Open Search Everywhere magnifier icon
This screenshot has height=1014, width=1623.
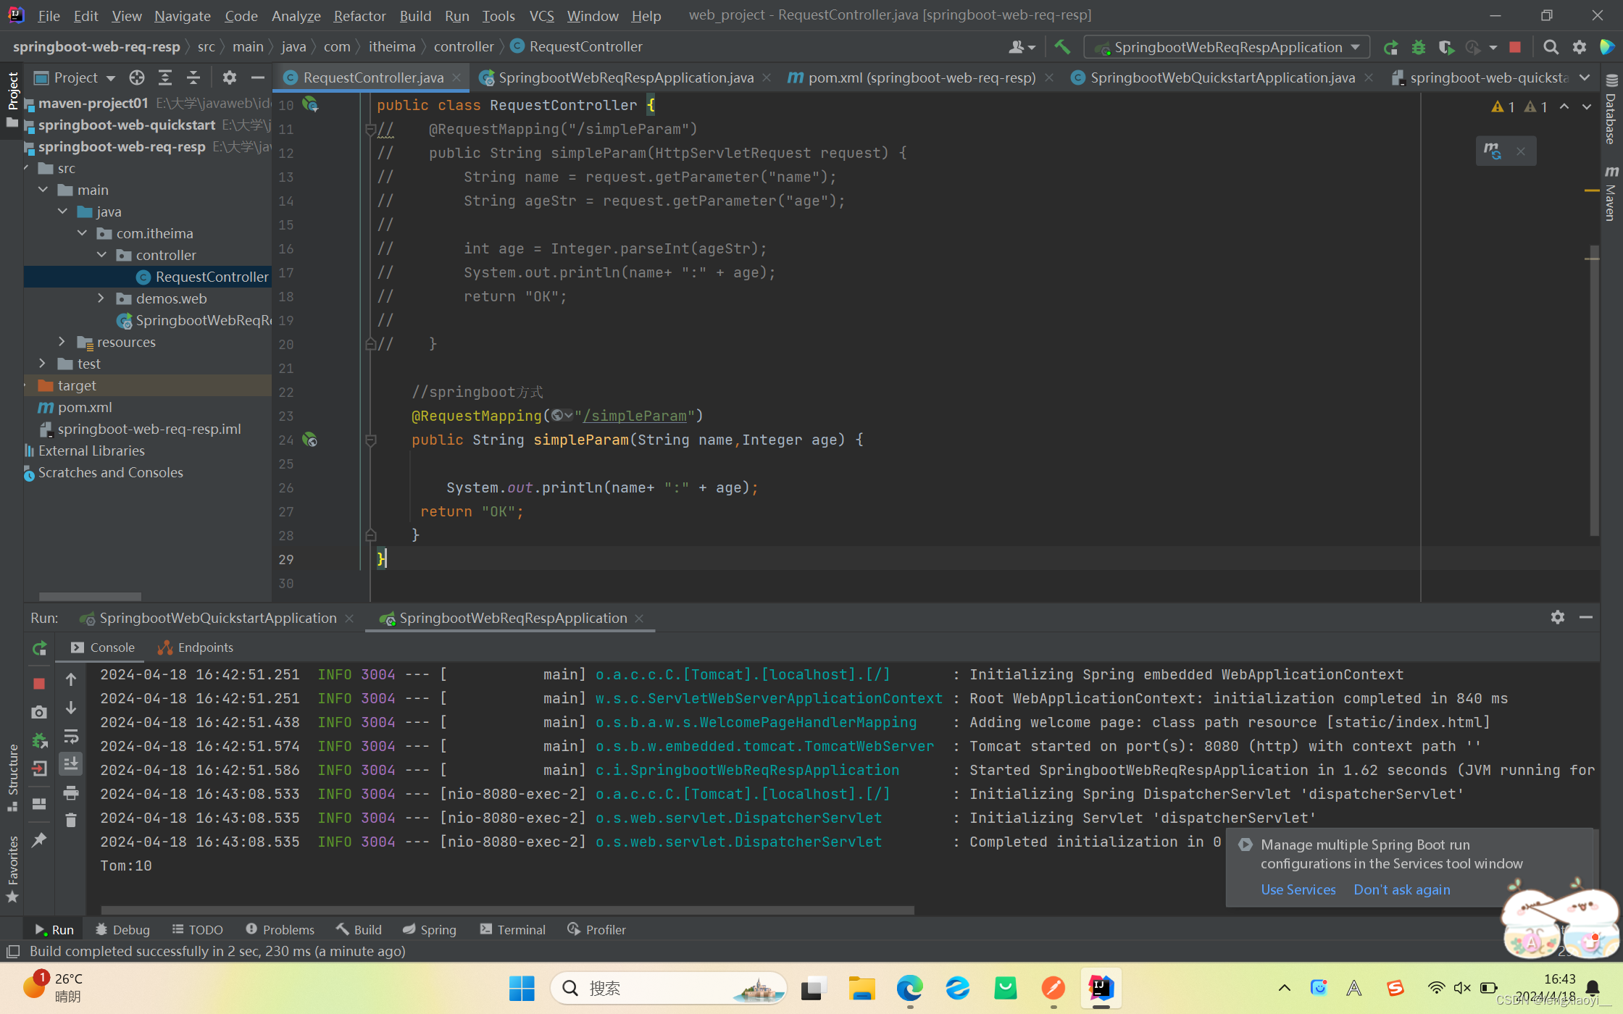click(x=1551, y=47)
